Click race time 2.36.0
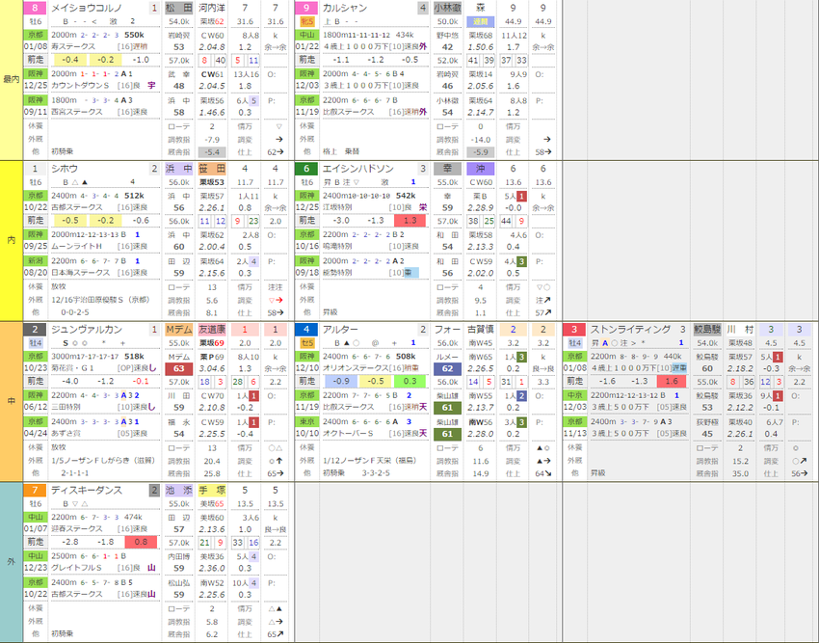819x643 pixels. [x=212, y=568]
